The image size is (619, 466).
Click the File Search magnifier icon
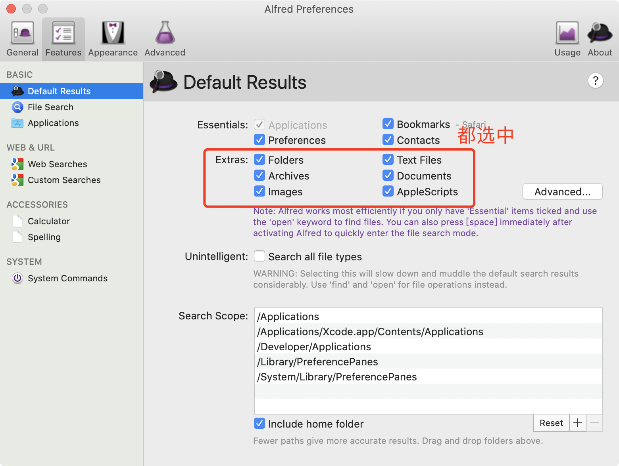(x=17, y=107)
